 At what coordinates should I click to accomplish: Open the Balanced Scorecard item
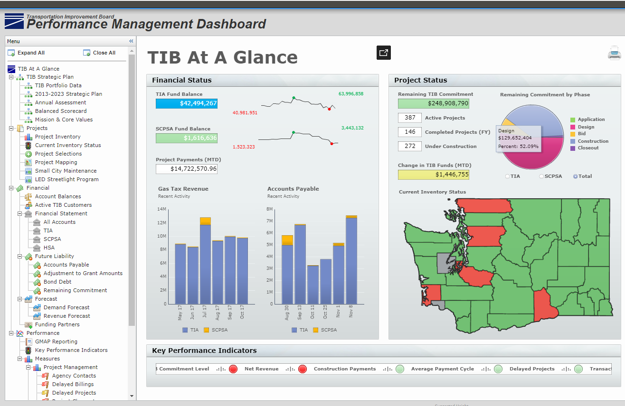click(x=61, y=111)
